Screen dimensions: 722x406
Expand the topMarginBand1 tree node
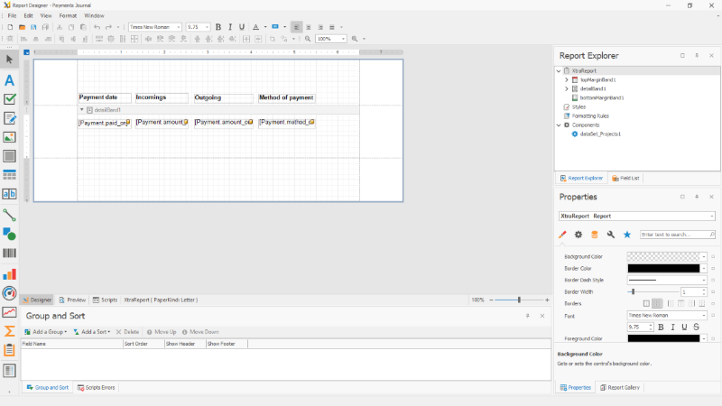pos(566,79)
